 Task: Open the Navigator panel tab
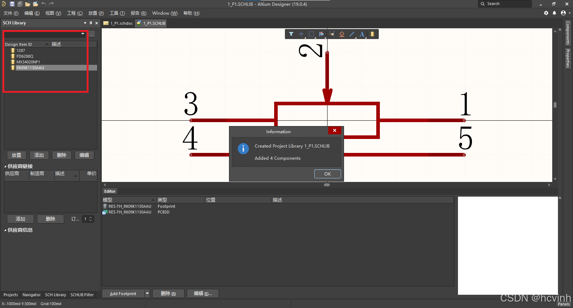click(x=32, y=295)
